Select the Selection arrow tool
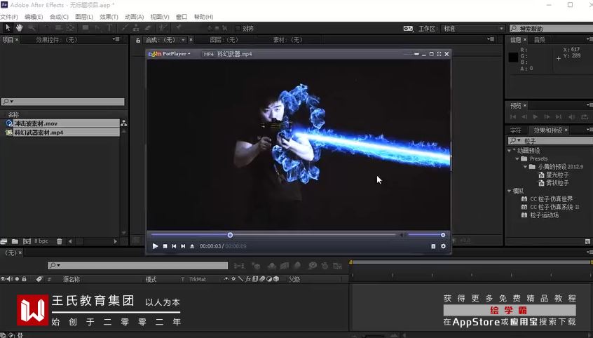 click(8, 27)
